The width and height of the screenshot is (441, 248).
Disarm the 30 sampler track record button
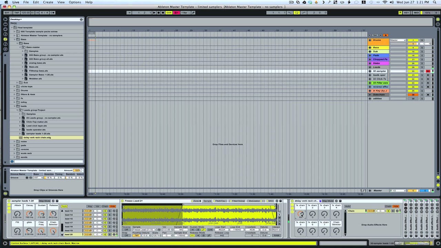(428, 71)
